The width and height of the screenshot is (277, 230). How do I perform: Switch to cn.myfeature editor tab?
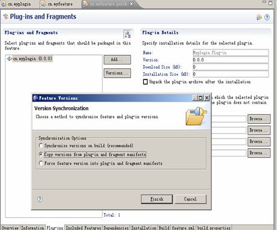click(x=57, y=4)
